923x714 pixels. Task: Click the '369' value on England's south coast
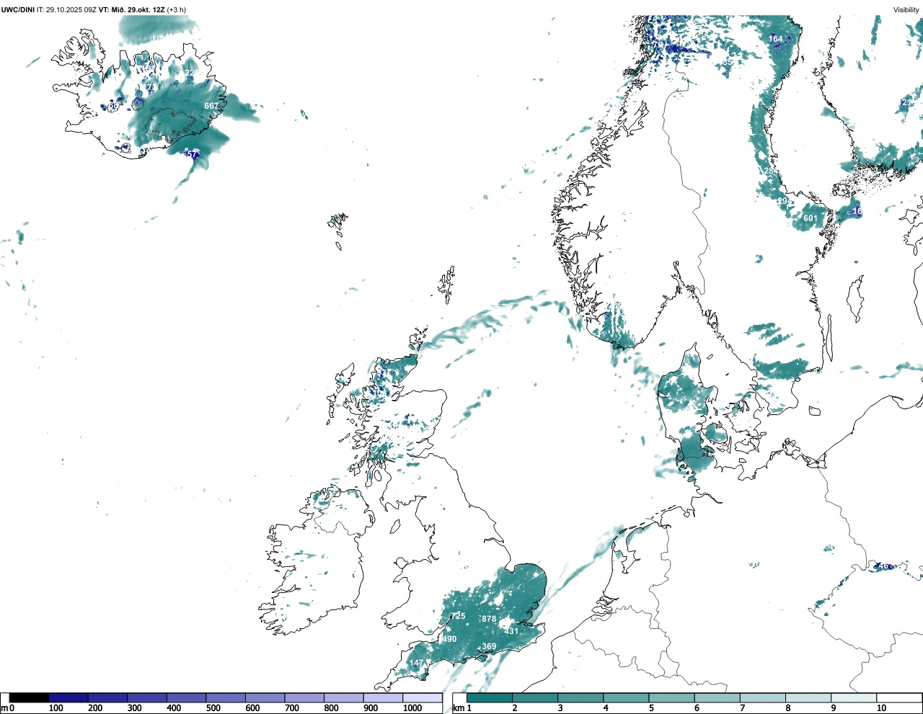tap(489, 646)
